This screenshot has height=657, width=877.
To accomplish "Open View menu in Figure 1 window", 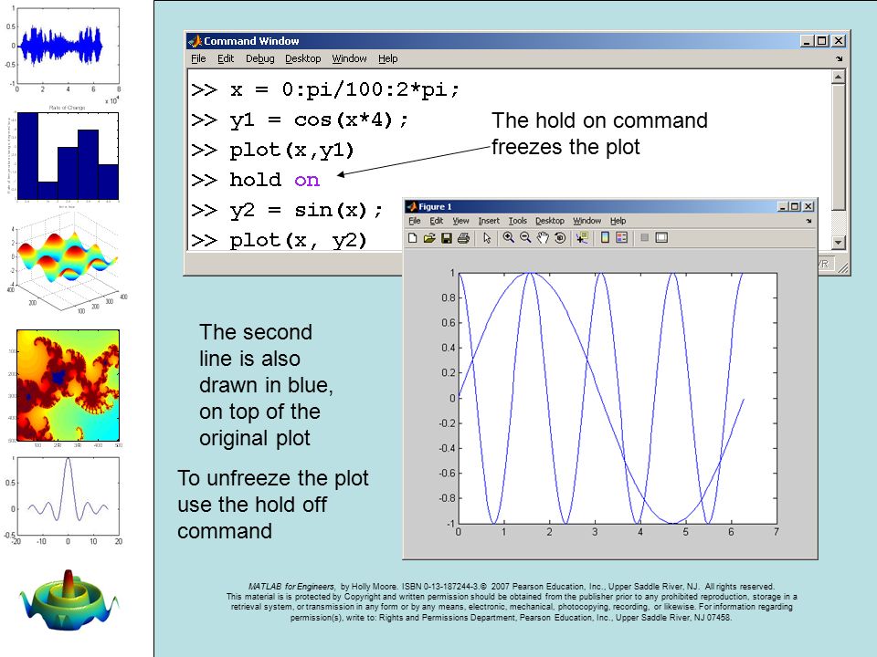I will pyautogui.click(x=460, y=221).
